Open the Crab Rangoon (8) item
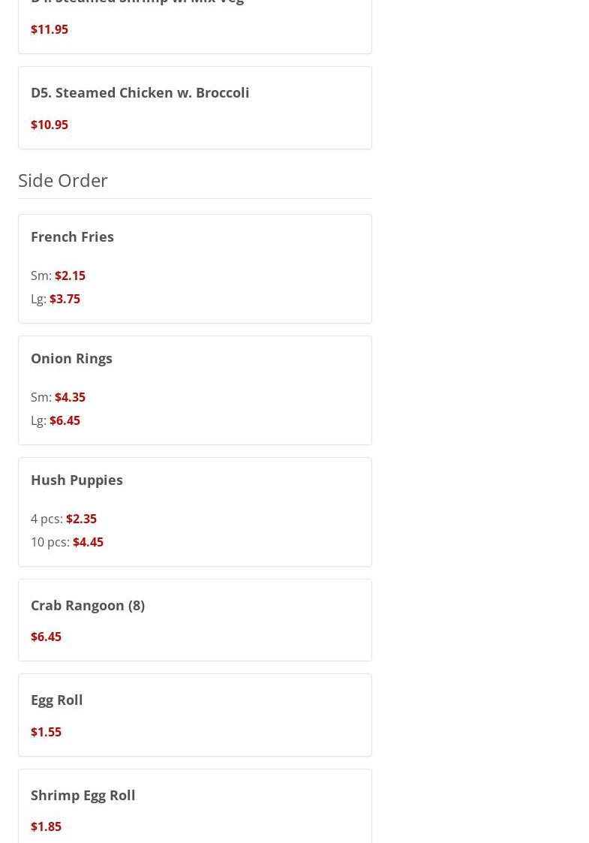The image size is (589, 843). [88, 605]
